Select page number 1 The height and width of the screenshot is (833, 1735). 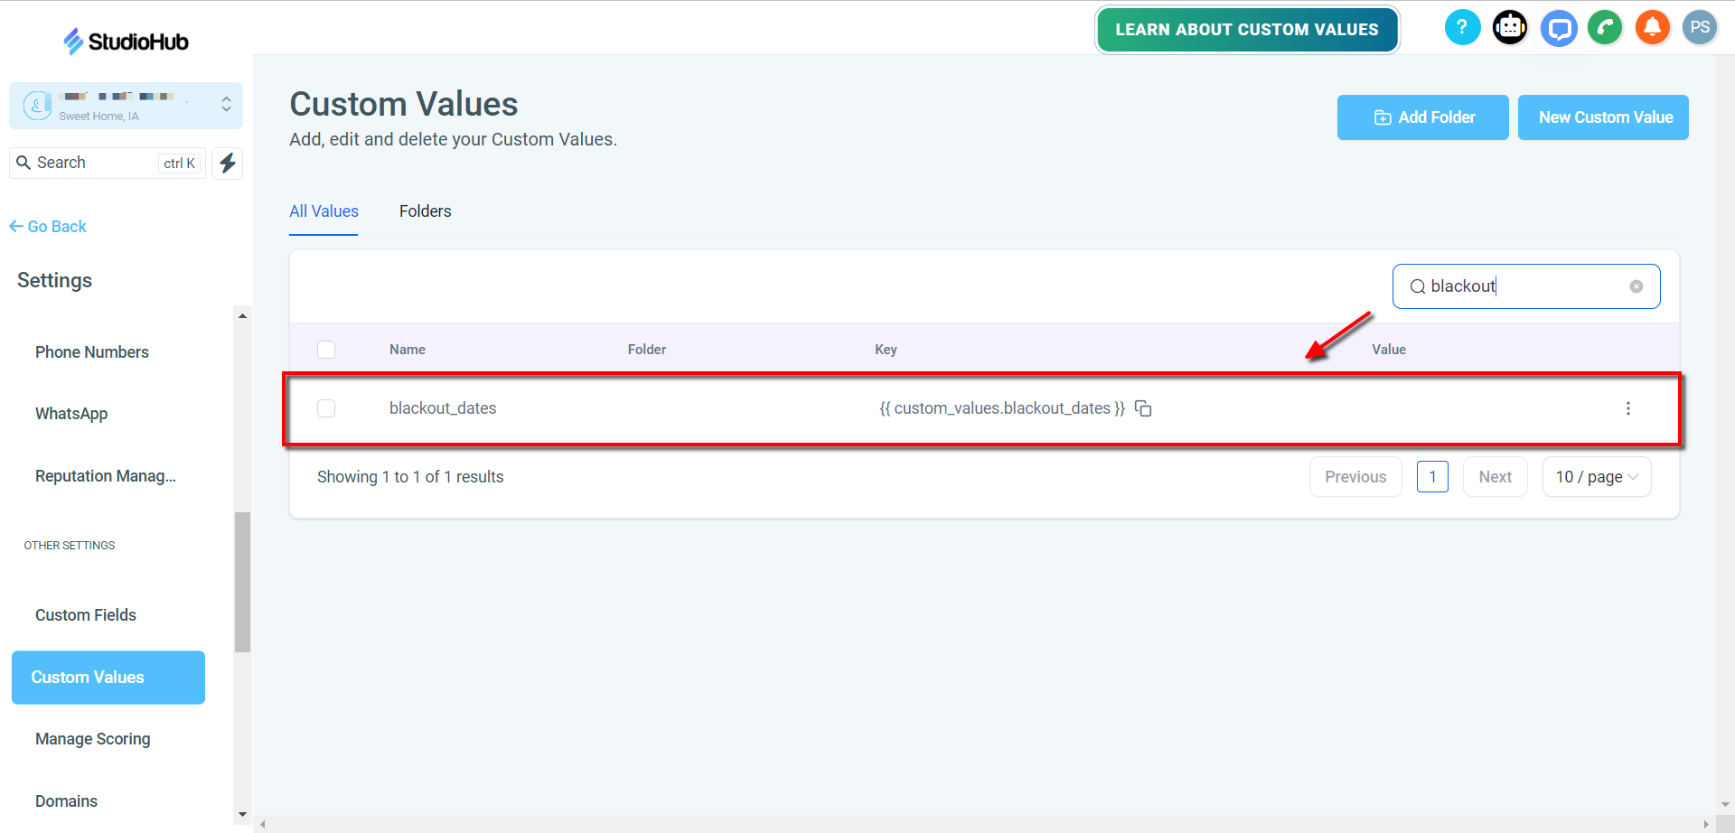pos(1432,477)
